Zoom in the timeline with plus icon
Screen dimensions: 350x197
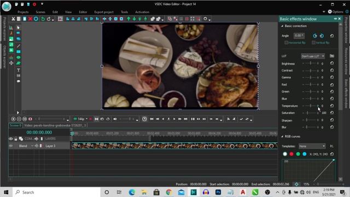(x=13, y=119)
